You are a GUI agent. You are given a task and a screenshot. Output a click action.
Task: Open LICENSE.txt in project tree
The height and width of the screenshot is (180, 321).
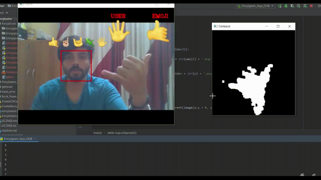[x=9, y=125]
